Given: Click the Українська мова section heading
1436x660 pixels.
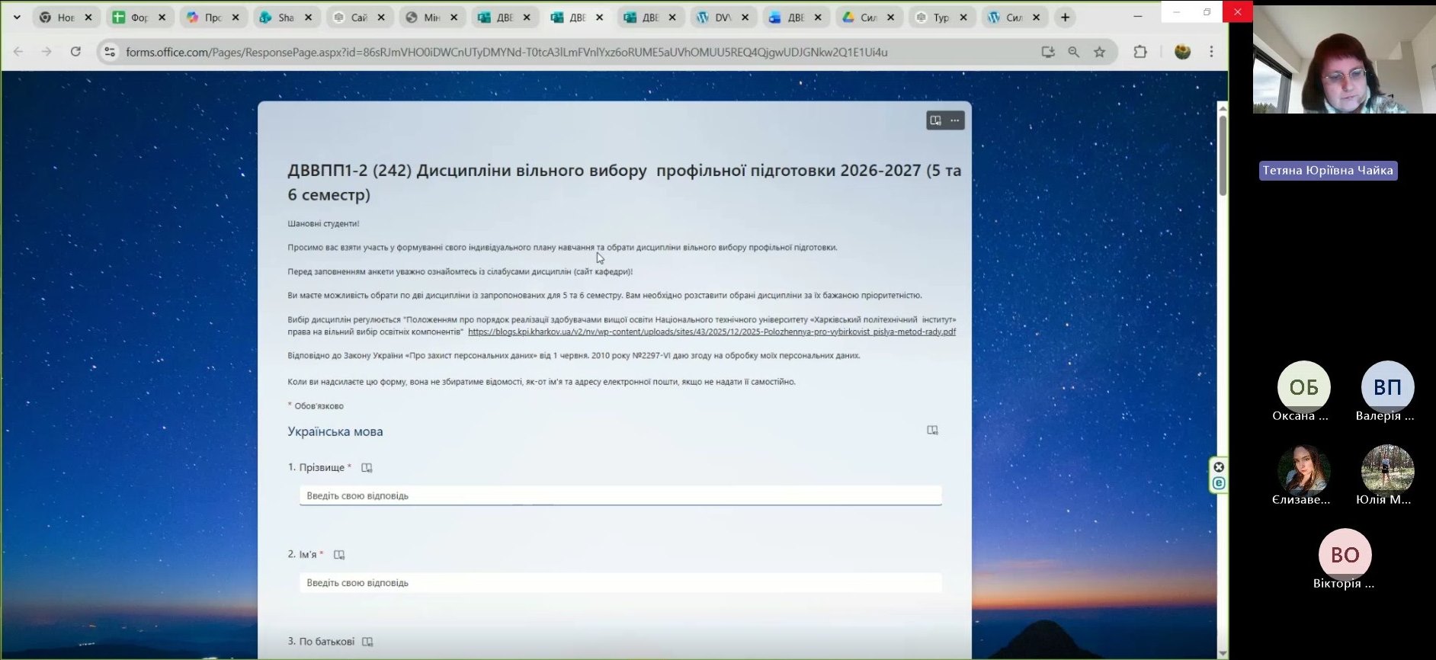Looking at the screenshot, I should [335, 431].
